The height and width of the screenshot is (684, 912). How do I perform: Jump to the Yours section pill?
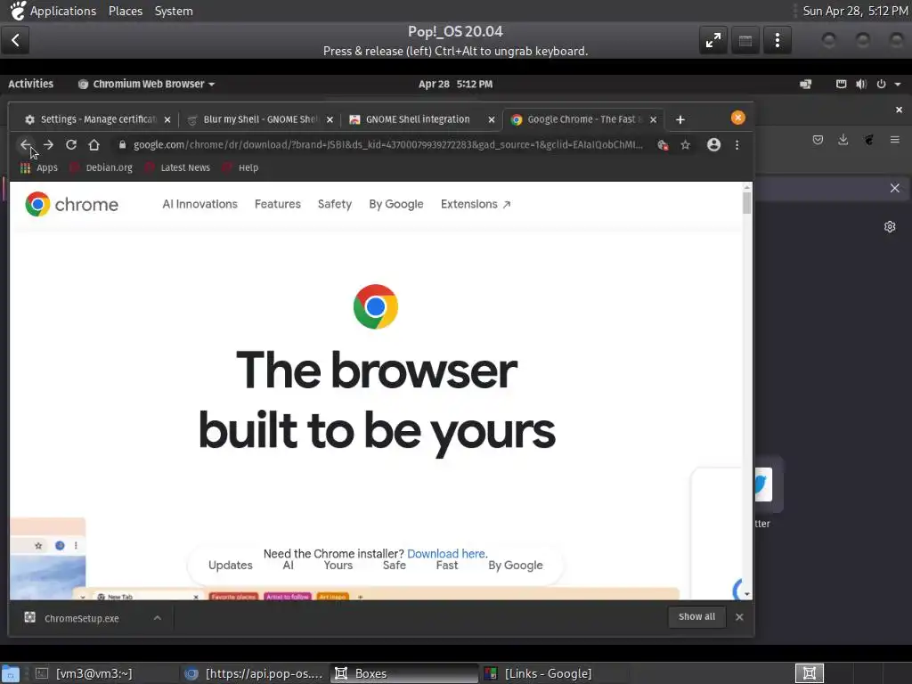pos(338,566)
